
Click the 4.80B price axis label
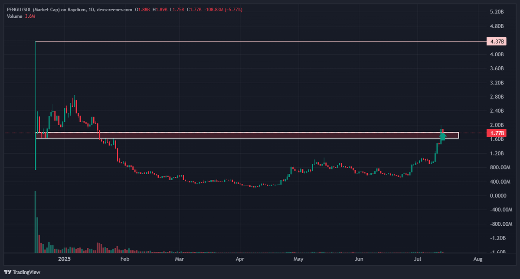[497, 26]
